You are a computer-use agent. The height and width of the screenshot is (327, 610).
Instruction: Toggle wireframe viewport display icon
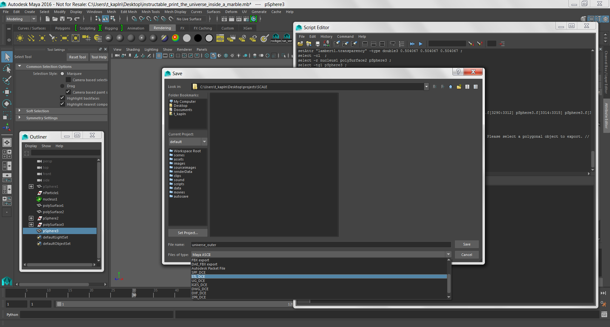pyautogui.click(x=207, y=56)
